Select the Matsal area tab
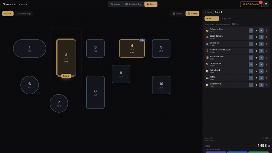Viewport: 272px width, 153px height. pyautogui.click(x=8, y=13)
